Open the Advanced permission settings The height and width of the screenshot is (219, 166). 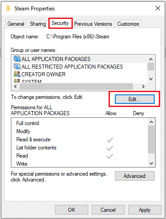[135, 176]
